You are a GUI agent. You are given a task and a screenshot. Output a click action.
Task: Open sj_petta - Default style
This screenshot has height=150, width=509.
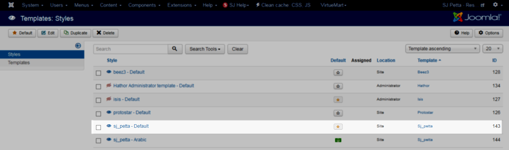[131, 126]
